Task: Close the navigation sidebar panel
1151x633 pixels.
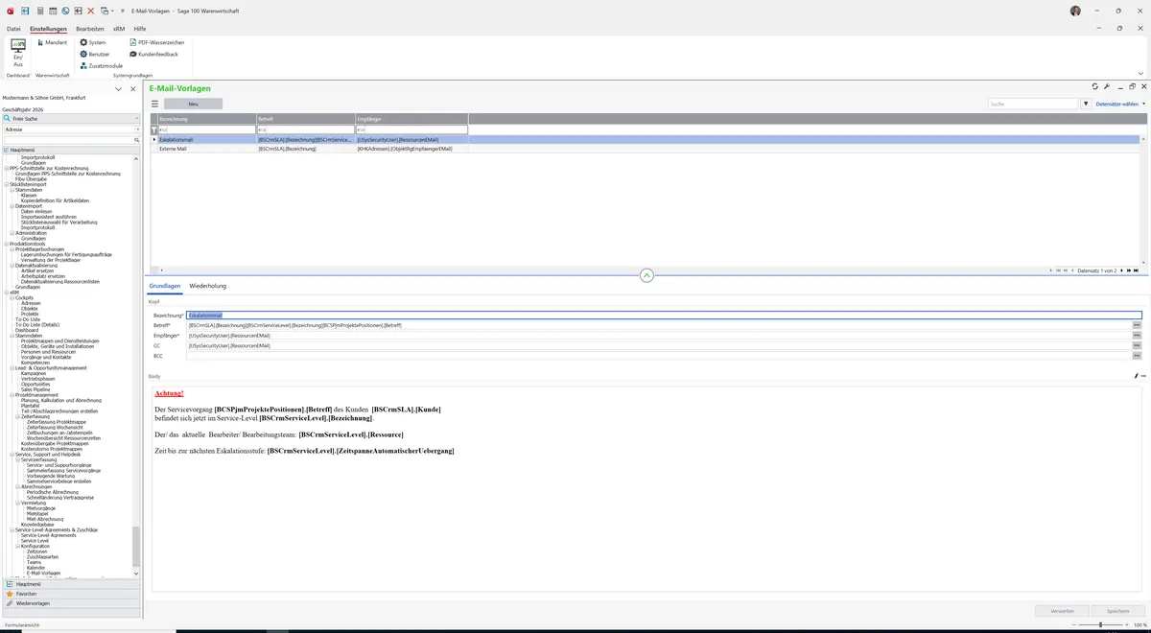Action: point(134,88)
